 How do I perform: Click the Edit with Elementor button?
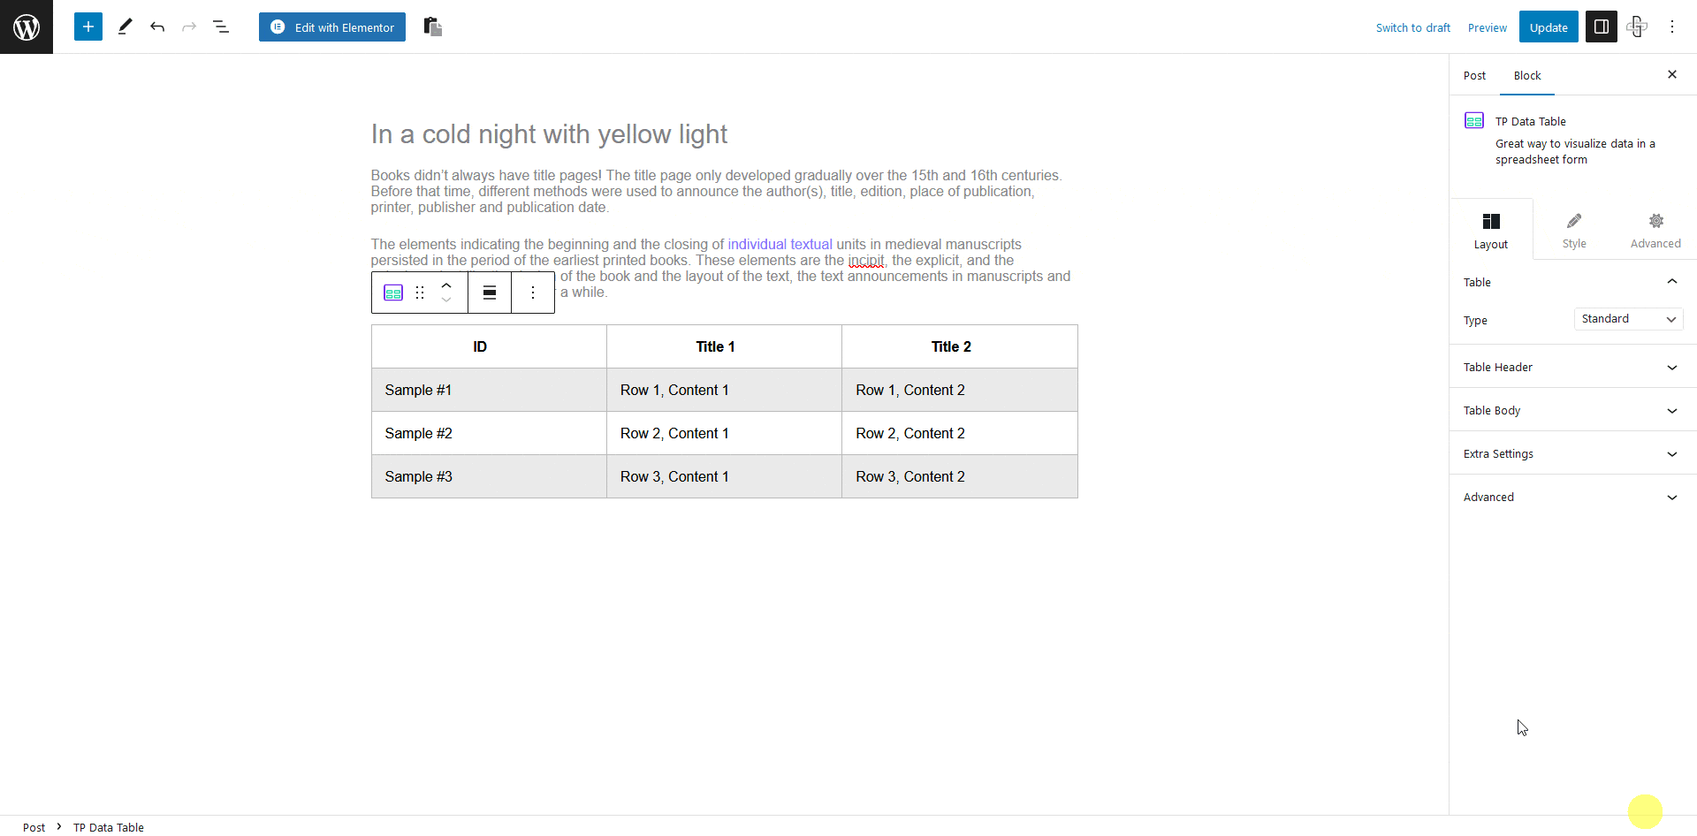331,27
